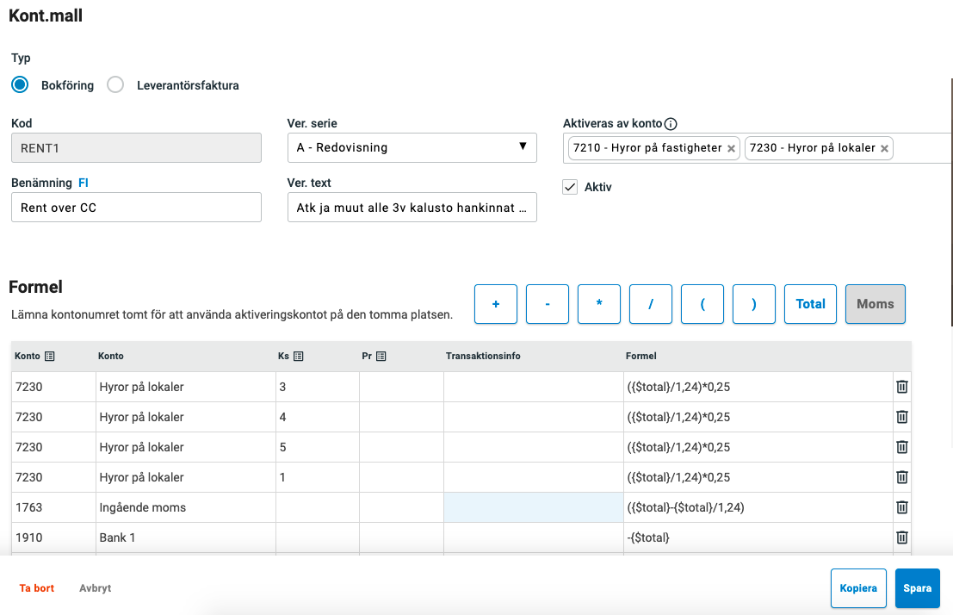Screen dimensions: 953x615
Task: Delete the 7230 row with Ks 5
Action: pyautogui.click(x=902, y=447)
